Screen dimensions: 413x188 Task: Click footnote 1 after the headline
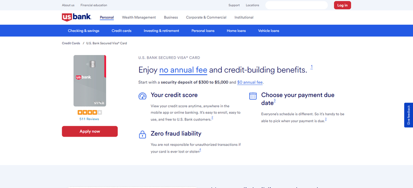click(x=312, y=67)
